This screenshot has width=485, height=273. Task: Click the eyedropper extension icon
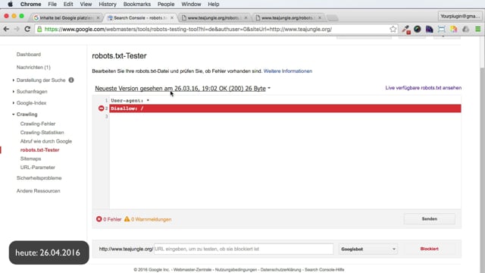406,30
